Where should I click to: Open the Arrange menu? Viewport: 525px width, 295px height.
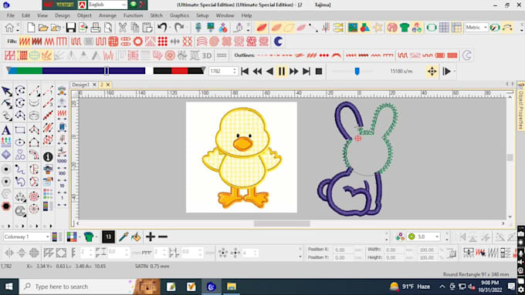click(x=107, y=15)
